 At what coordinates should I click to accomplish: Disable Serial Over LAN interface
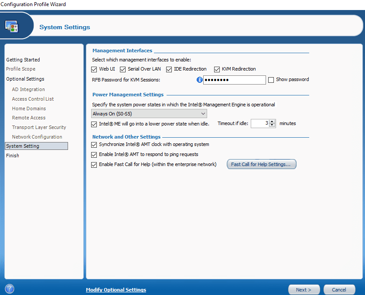point(123,69)
